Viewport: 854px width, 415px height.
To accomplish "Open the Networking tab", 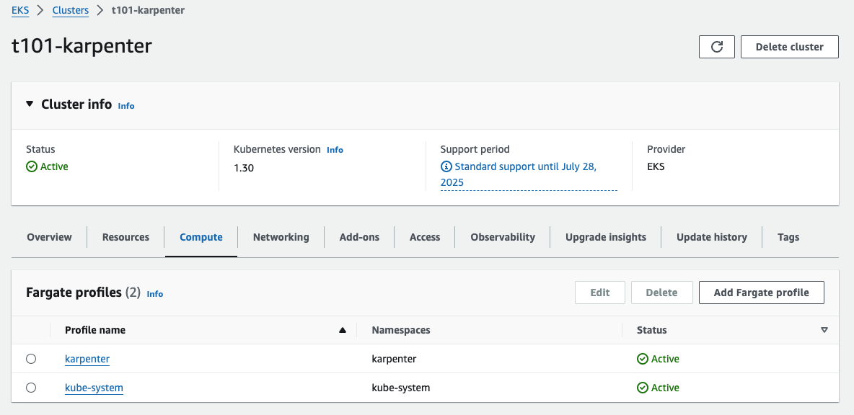I will [x=281, y=237].
